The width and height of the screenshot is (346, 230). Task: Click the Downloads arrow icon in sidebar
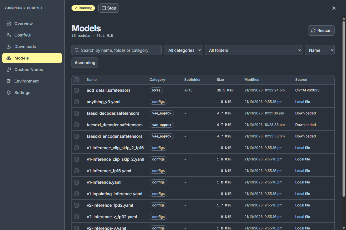pyautogui.click(x=9, y=47)
